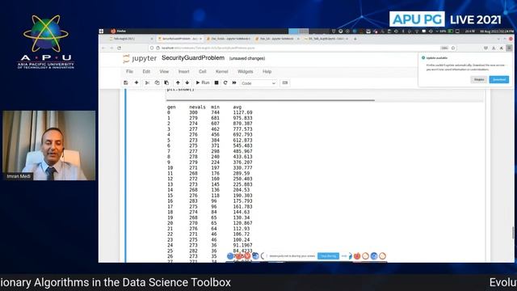Image resolution: width=517 pixels, height=291 pixels.
Task: Switch to the third browser tab
Action: click(228, 39)
